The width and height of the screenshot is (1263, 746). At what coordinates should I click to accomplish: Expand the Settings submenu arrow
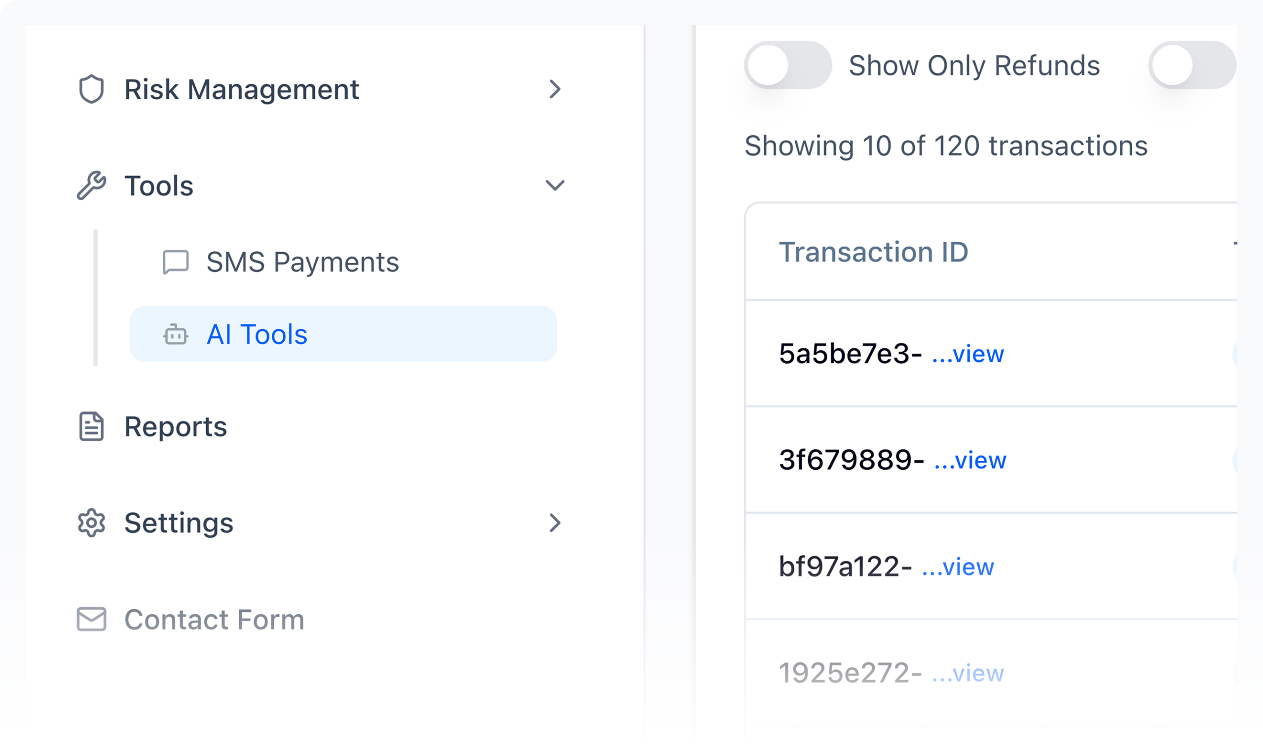[x=555, y=523]
